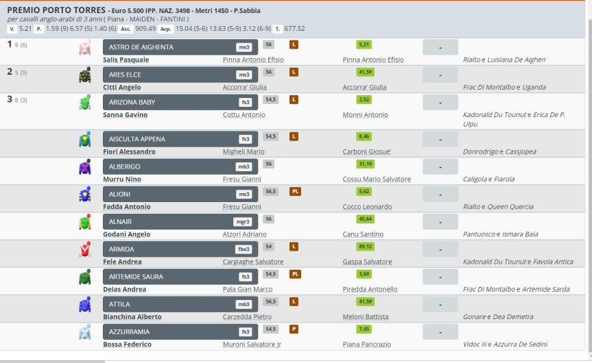Click the jockey silk icon beside Alioni
This screenshot has width=592, height=363.
[x=85, y=195]
